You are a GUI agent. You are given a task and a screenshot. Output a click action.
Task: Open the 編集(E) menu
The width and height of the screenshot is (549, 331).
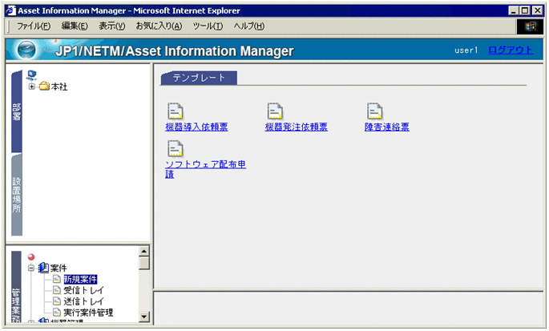(75, 26)
